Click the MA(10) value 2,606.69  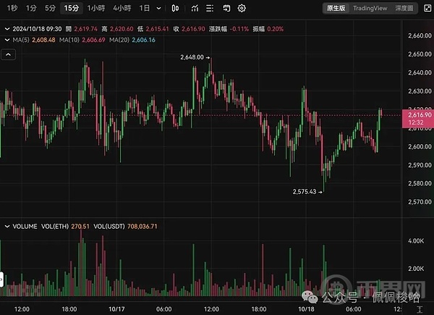coord(93,40)
